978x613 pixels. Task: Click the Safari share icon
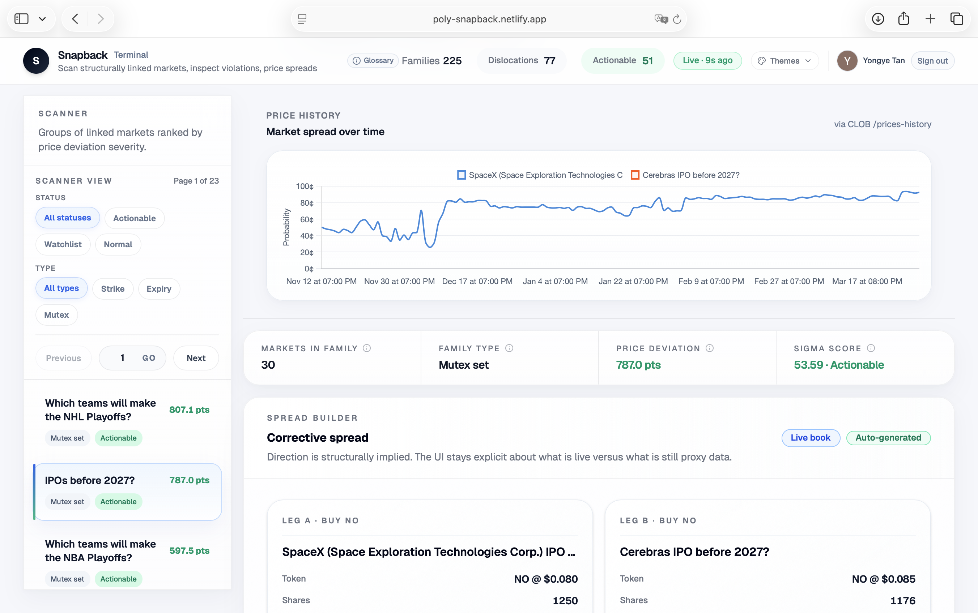903,19
